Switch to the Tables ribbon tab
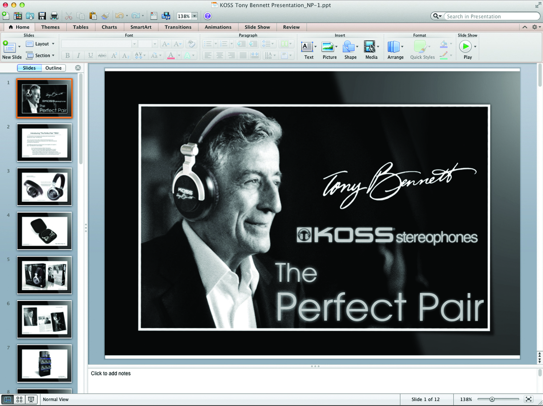The height and width of the screenshot is (406, 543). click(x=80, y=27)
